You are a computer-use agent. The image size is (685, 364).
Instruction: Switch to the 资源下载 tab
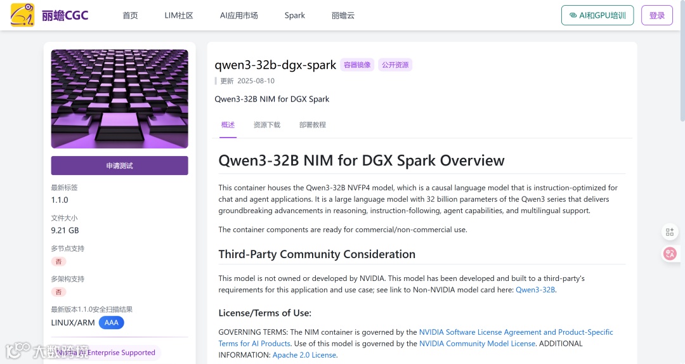[267, 125]
